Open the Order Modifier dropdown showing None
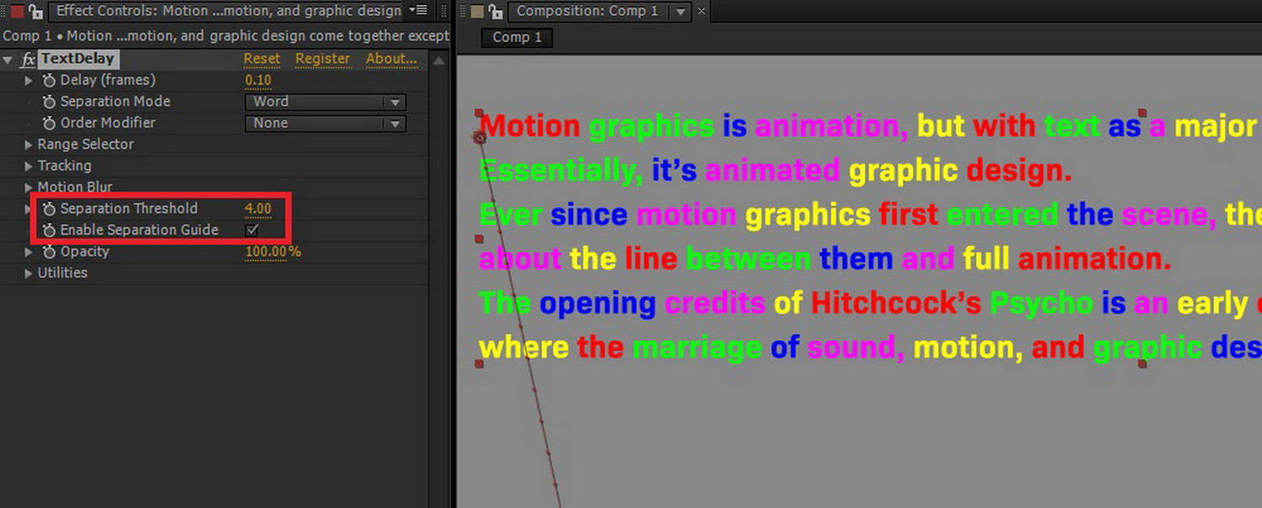The height and width of the screenshot is (508, 1262). 326,123
